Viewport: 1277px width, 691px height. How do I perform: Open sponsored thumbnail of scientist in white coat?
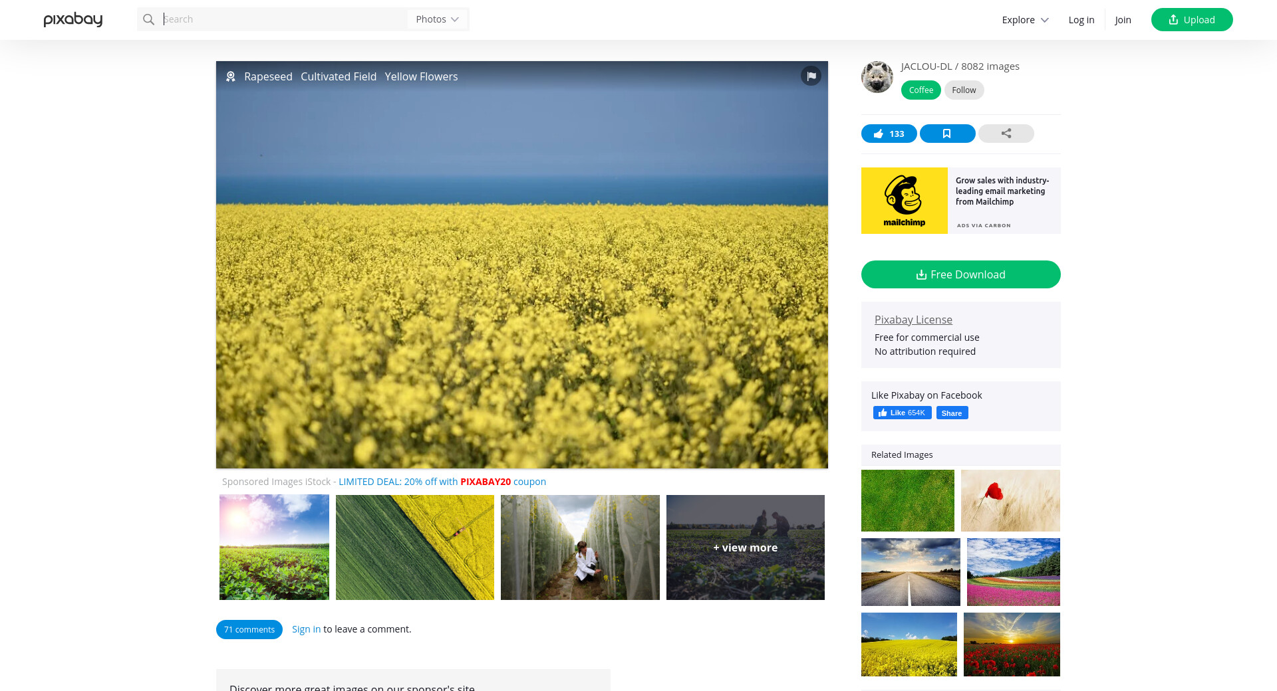(x=580, y=547)
